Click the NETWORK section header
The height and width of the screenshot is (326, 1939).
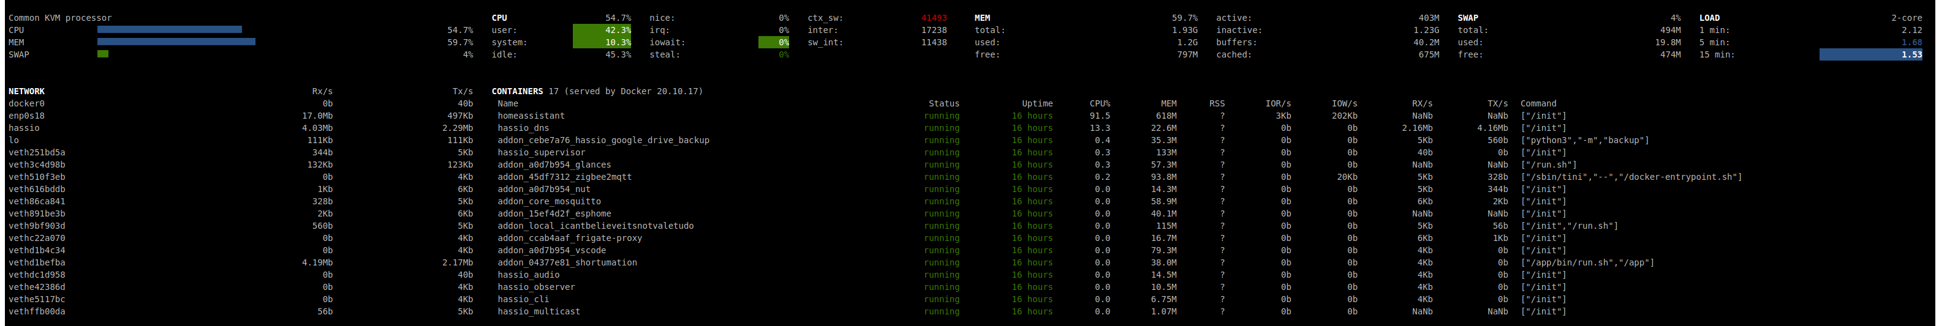pos(26,92)
